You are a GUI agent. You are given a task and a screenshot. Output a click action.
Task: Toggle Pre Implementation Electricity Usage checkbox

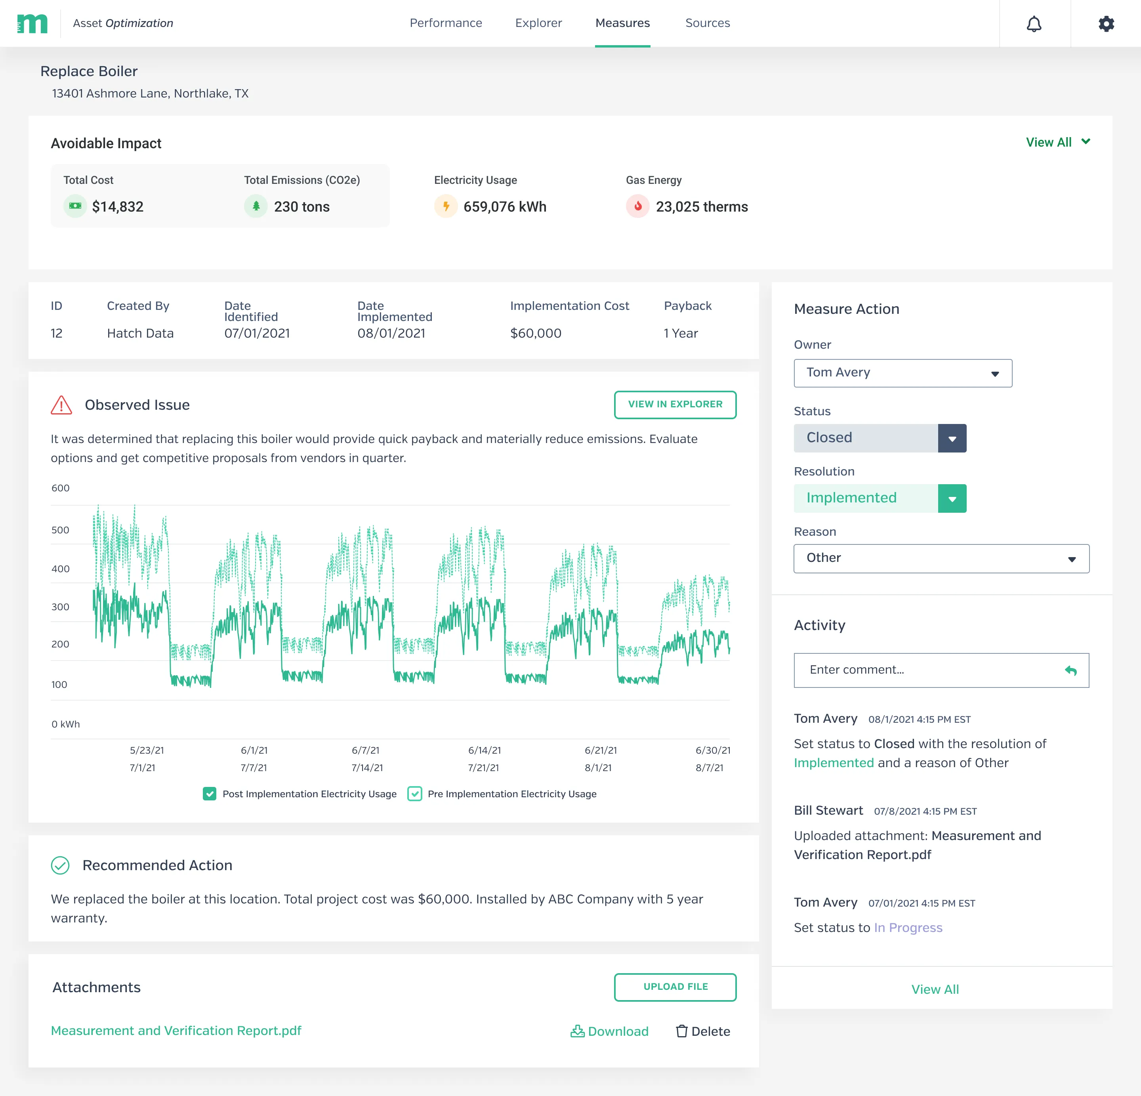(414, 794)
